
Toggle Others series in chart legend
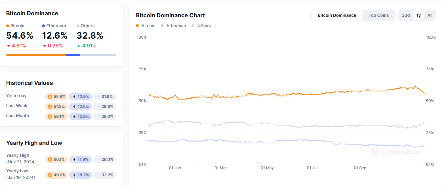201,26
